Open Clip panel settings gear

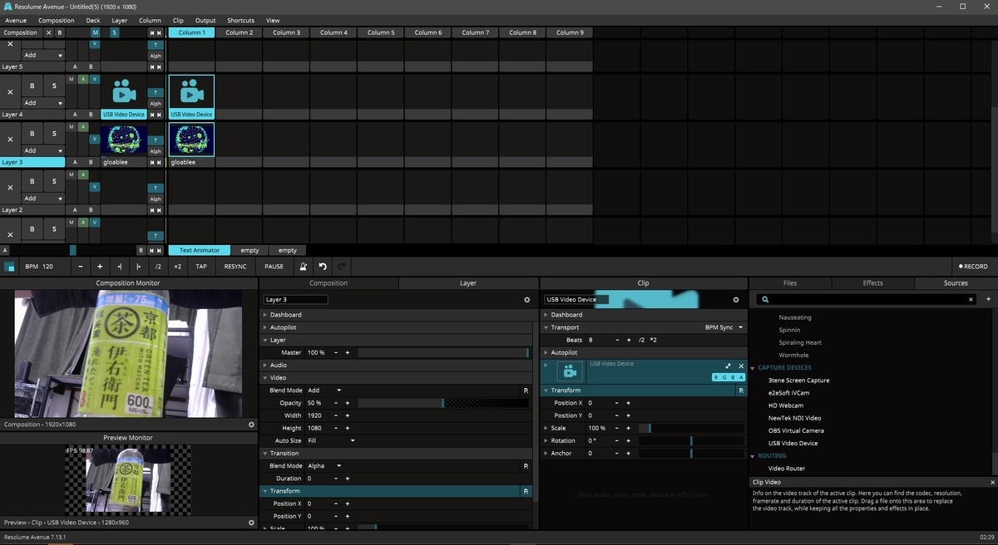[x=735, y=299]
